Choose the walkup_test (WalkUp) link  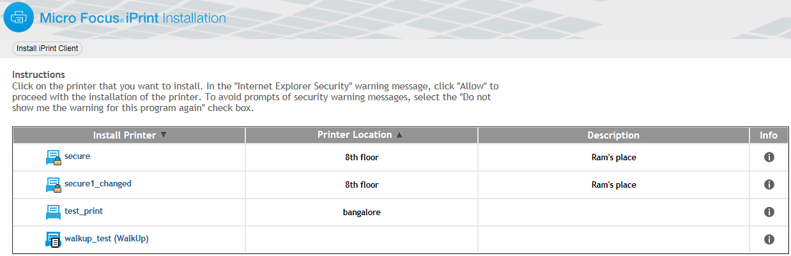(x=107, y=238)
